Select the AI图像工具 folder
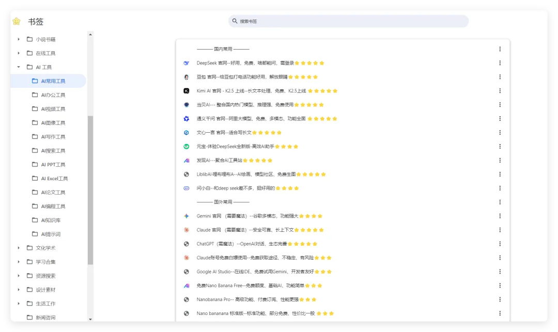 pyautogui.click(x=49, y=123)
